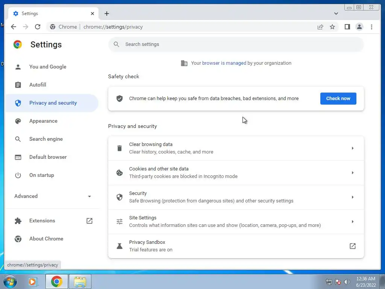Viewport: 385px width, 289px height.
Task: Click the Chrome site info icon in address bar
Action: tap(53, 27)
